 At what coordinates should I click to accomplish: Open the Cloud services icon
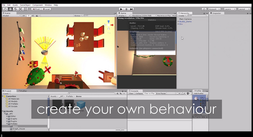coord(204,9)
